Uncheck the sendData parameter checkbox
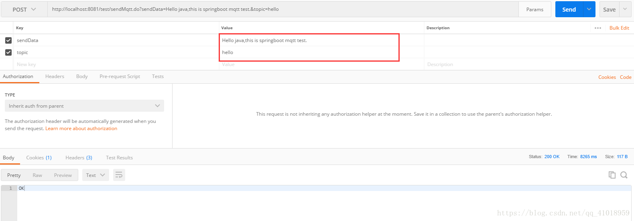 [8, 40]
